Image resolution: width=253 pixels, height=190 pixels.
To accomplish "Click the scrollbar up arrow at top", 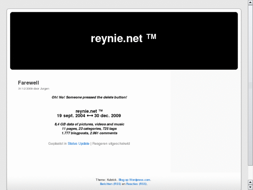I will [251, 2].
